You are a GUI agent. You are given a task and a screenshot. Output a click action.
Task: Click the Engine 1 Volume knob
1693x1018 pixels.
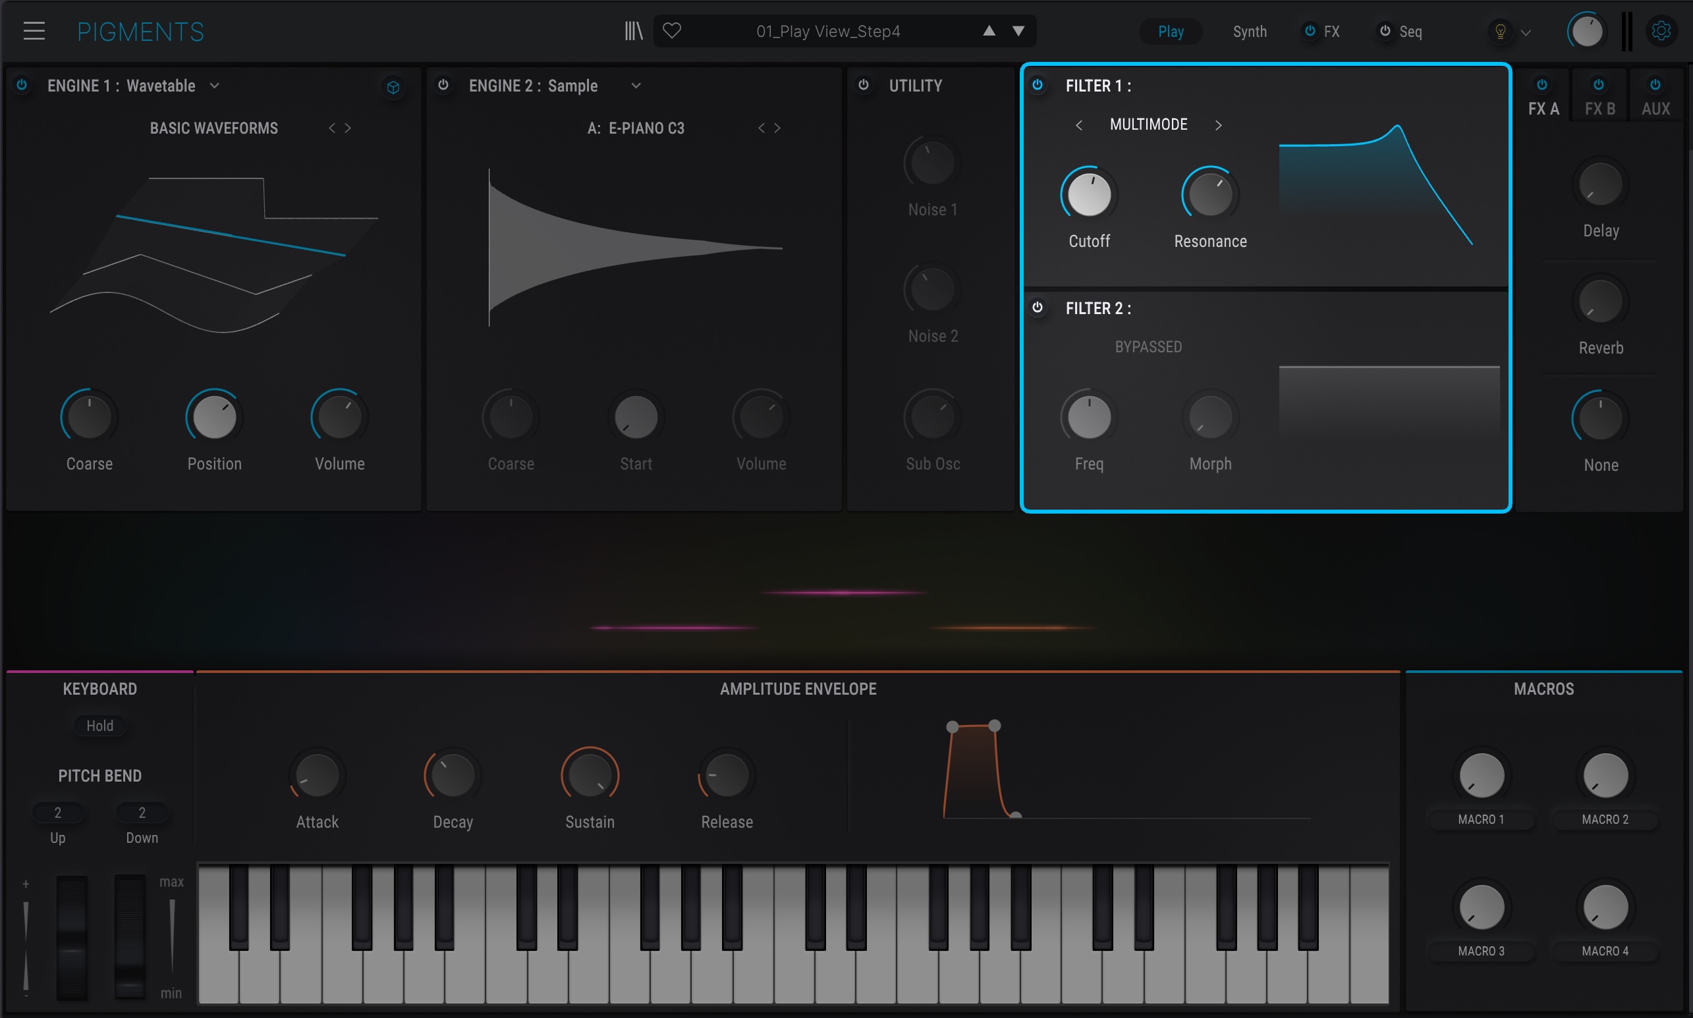(x=340, y=417)
